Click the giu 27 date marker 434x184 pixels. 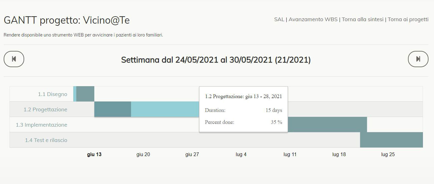click(x=192, y=155)
